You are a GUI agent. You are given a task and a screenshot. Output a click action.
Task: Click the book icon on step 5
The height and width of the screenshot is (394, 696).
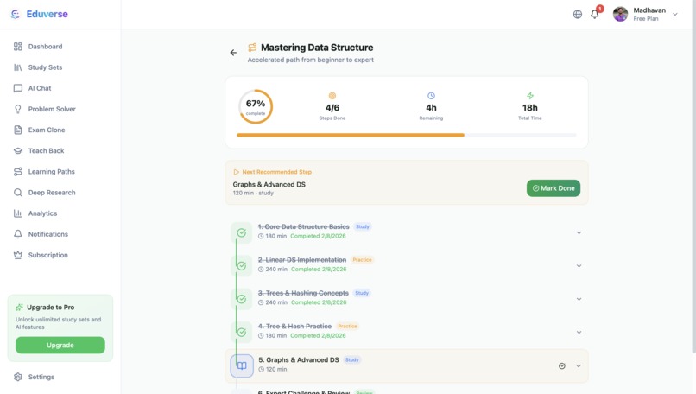pyautogui.click(x=242, y=366)
